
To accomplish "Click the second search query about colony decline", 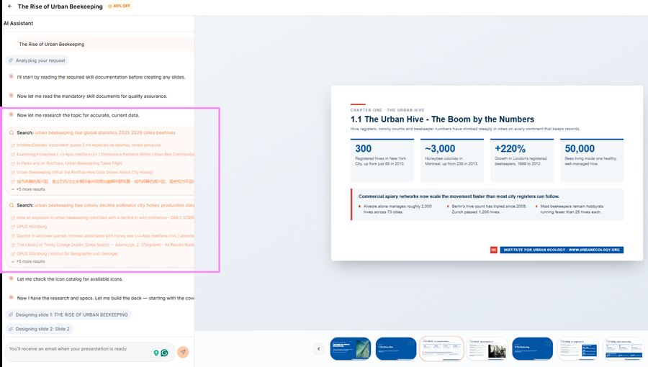I will [114, 205].
